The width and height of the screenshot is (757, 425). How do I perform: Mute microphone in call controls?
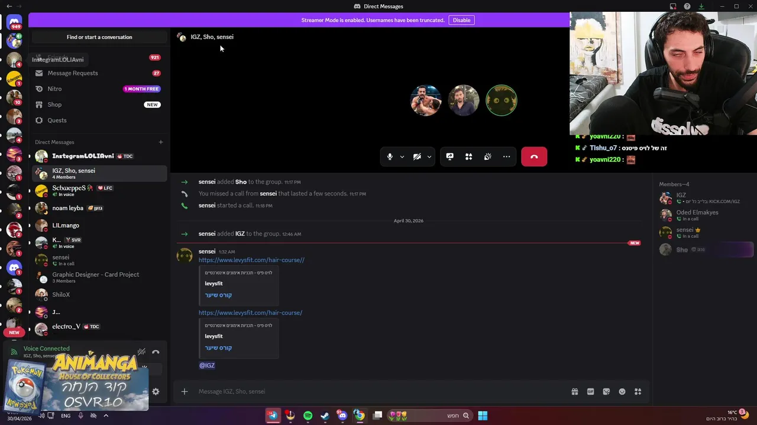tap(389, 156)
